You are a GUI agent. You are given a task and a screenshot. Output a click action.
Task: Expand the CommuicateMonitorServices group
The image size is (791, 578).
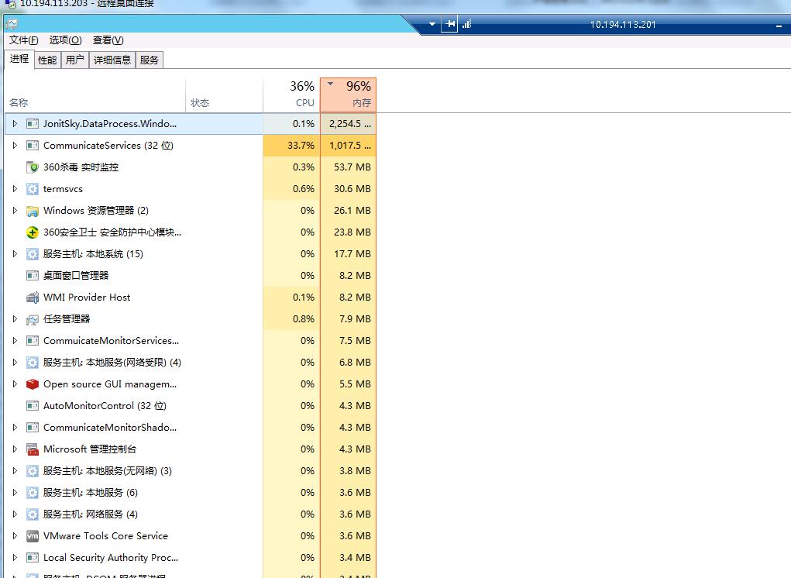click(15, 340)
